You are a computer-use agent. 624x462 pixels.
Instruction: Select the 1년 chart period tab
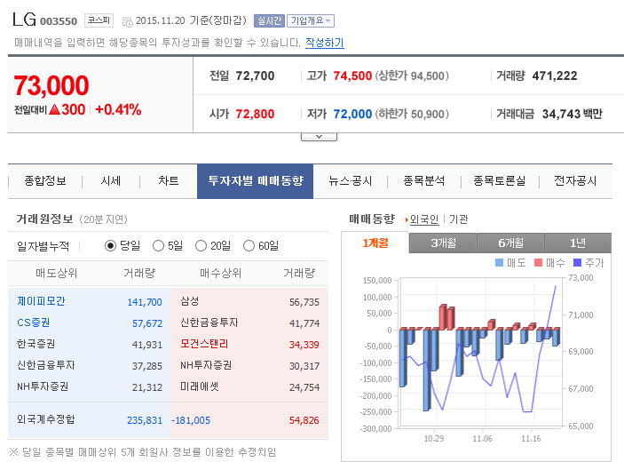click(578, 243)
